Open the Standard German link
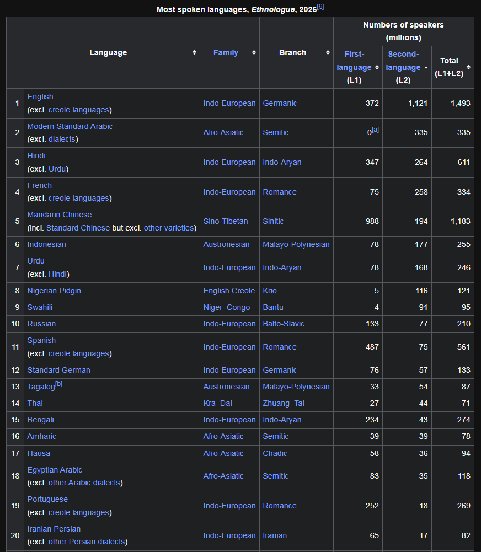This screenshot has height=552, width=481. pyautogui.click(x=58, y=370)
